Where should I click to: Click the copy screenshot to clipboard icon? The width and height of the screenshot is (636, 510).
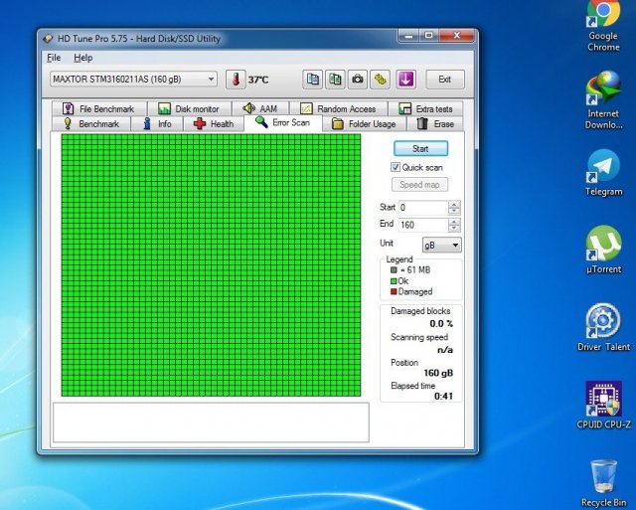click(335, 80)
